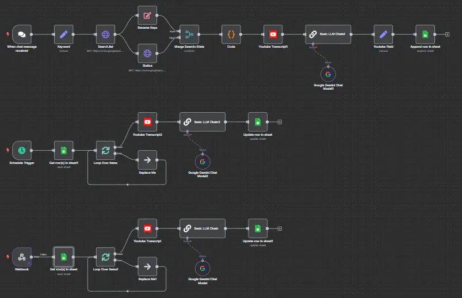Select the Google Gemini Chat Model node
The height and width of the screenshot is (298, 462).
click(203, 268)
